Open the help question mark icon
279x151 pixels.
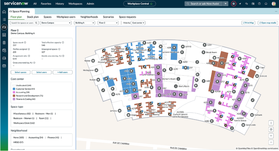(259, 4)
